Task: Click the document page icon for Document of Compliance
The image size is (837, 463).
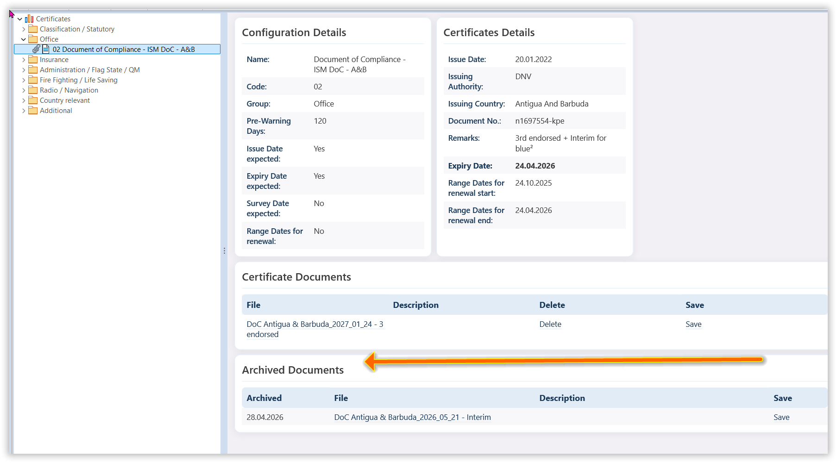Action: pyautogui.click(x=45, y=49)
